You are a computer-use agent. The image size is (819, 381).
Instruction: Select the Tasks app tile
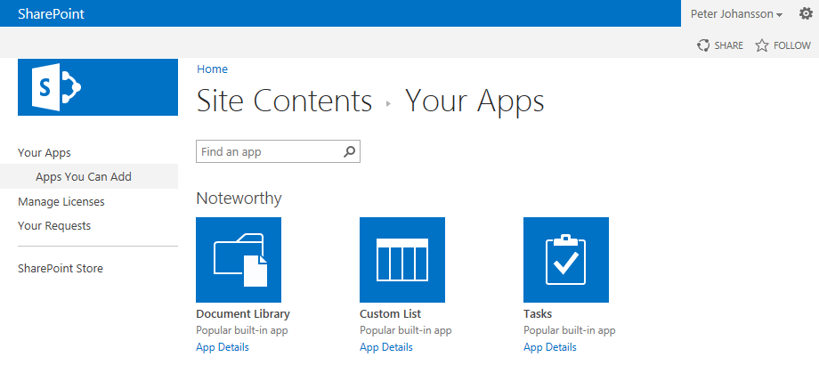[566, 260]
